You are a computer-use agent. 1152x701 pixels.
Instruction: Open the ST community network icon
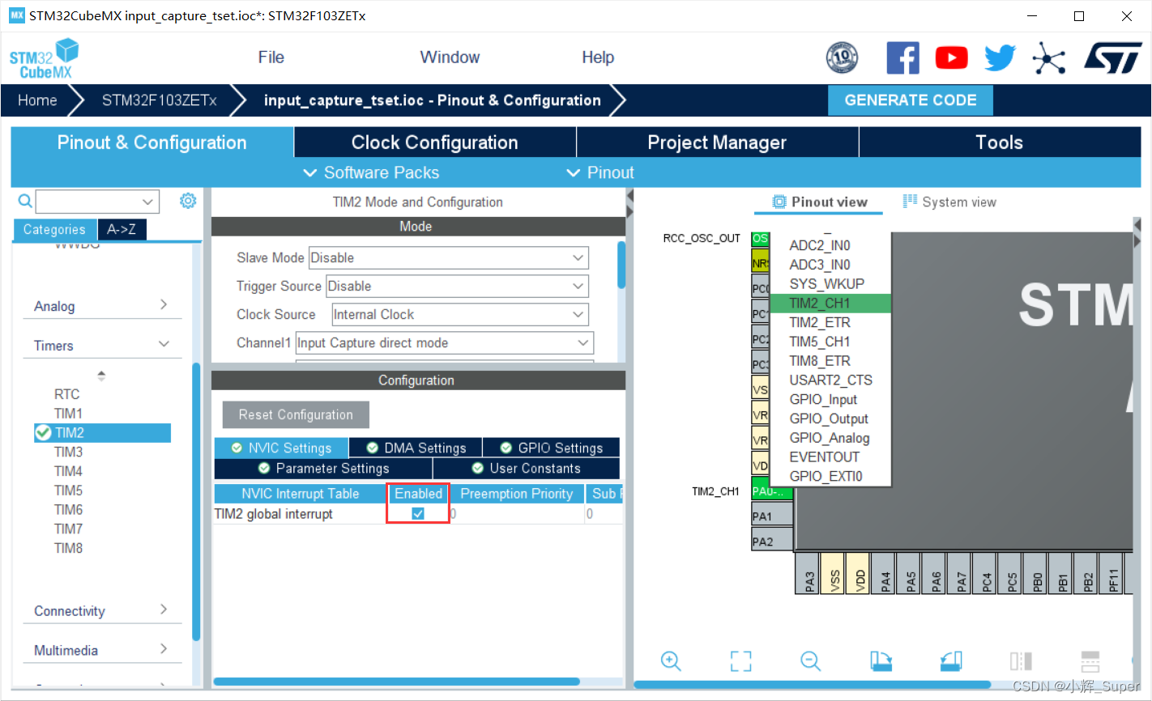click(1049, 57)
